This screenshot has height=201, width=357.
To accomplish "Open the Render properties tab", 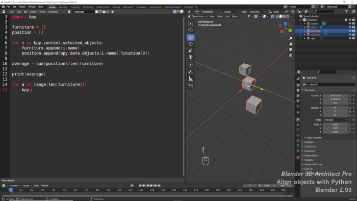I will (298, 85).
